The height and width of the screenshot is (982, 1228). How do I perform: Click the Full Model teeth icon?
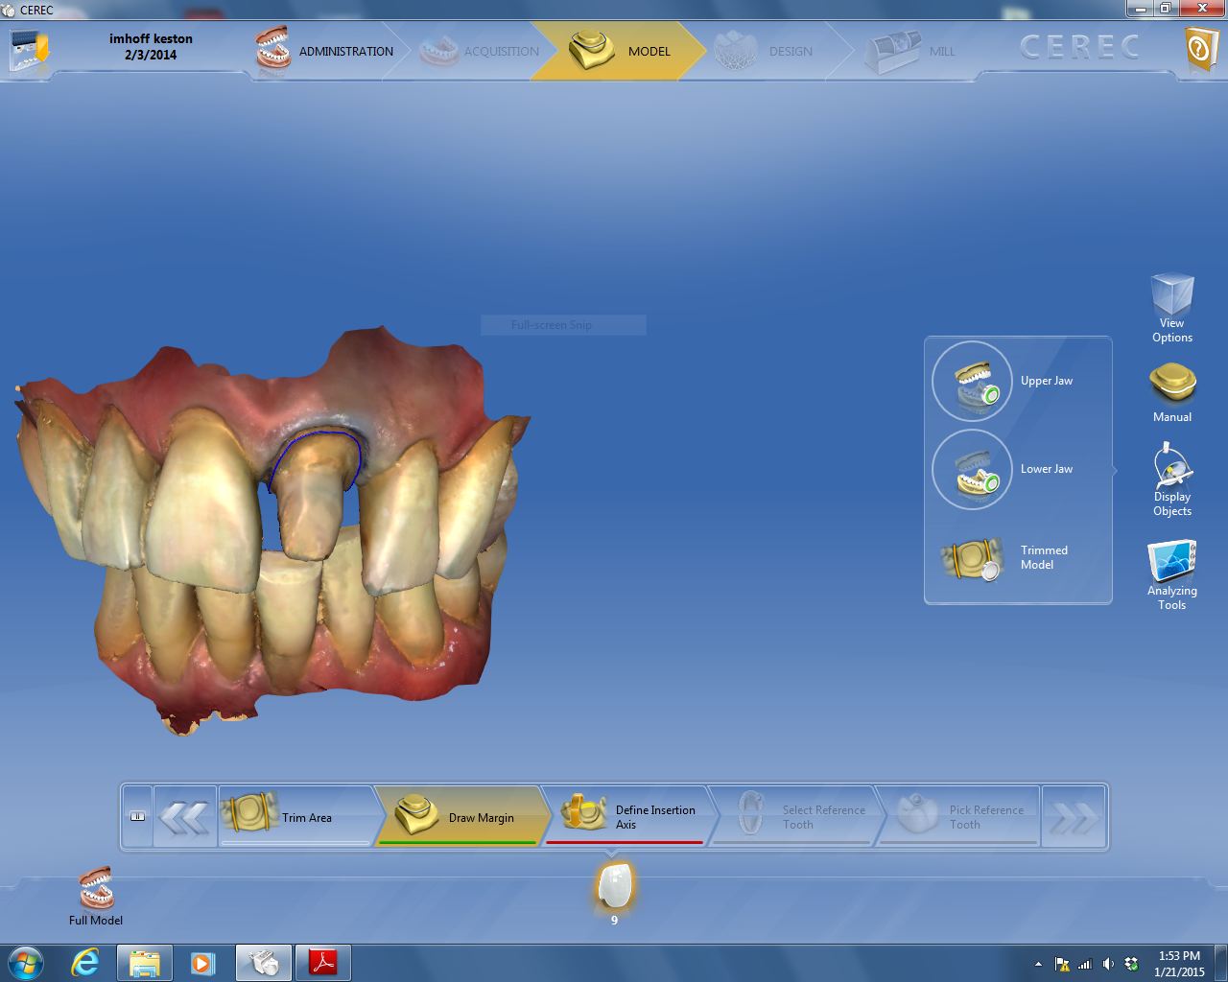tap(96, 889)
